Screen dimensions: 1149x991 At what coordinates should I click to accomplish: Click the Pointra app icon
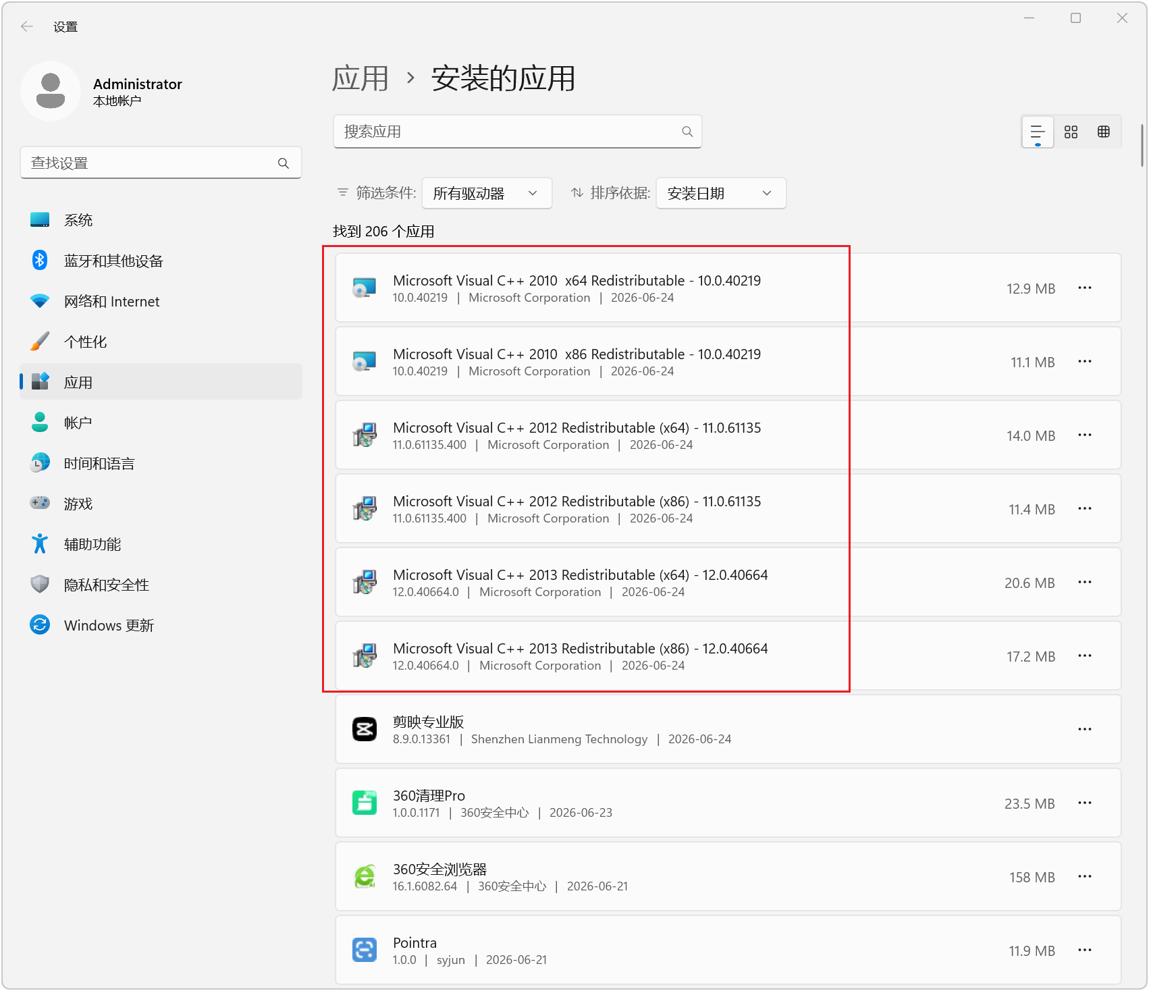point(365,950)
